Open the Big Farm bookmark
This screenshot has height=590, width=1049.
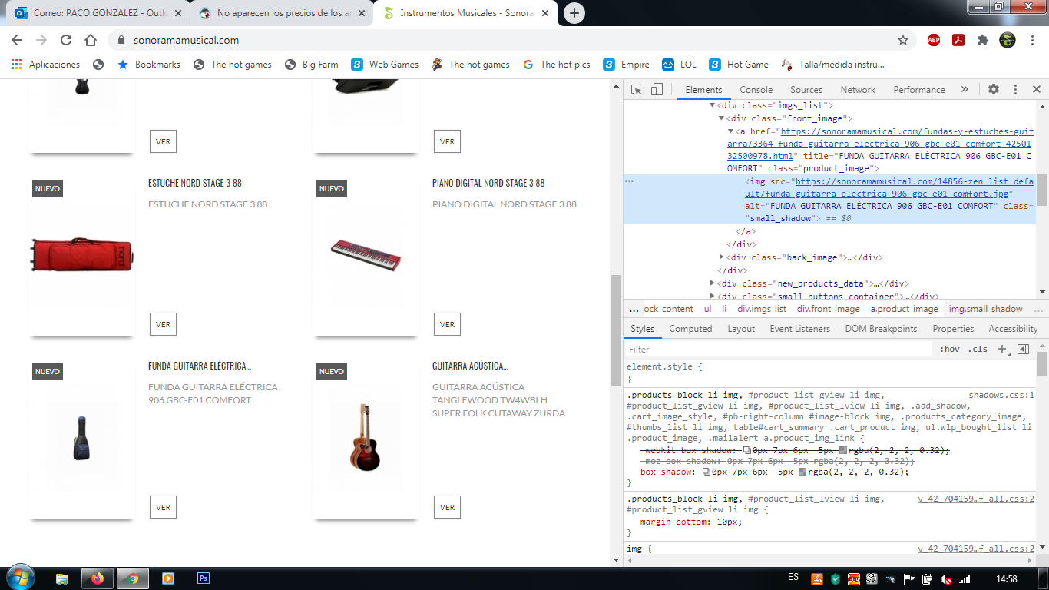(x=311, y=65)
